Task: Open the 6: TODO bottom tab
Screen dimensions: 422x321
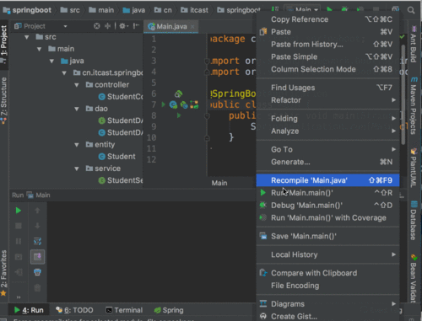Action: pos(74,310)
